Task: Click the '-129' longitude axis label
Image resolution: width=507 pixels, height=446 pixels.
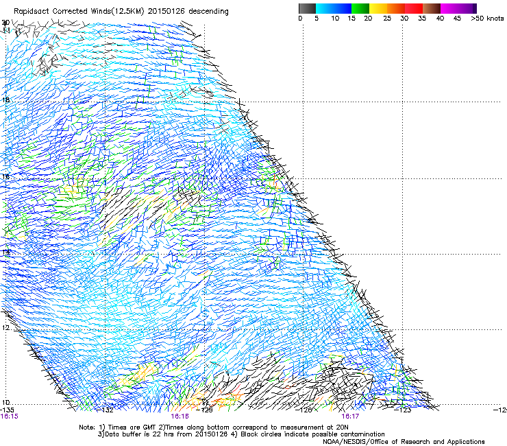Action: click(205, 410)
